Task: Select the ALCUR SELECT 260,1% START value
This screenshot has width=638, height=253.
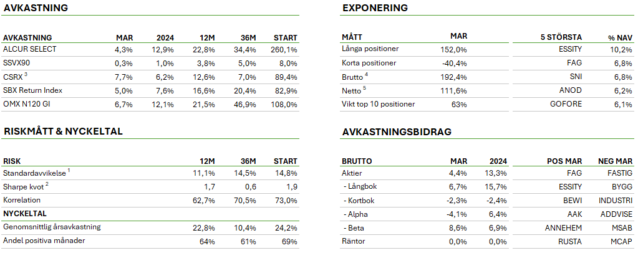Action: [x=284, y=49]
